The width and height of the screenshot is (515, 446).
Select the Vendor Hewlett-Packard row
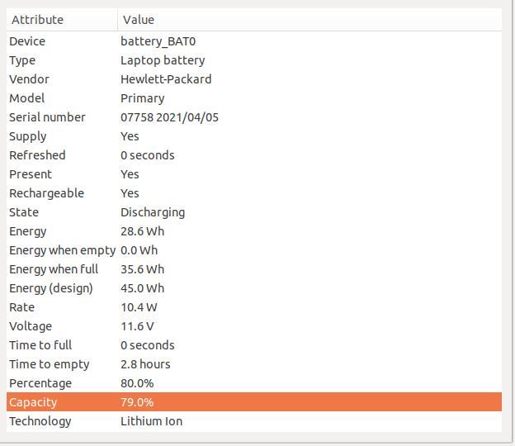[x=254, y=79]
